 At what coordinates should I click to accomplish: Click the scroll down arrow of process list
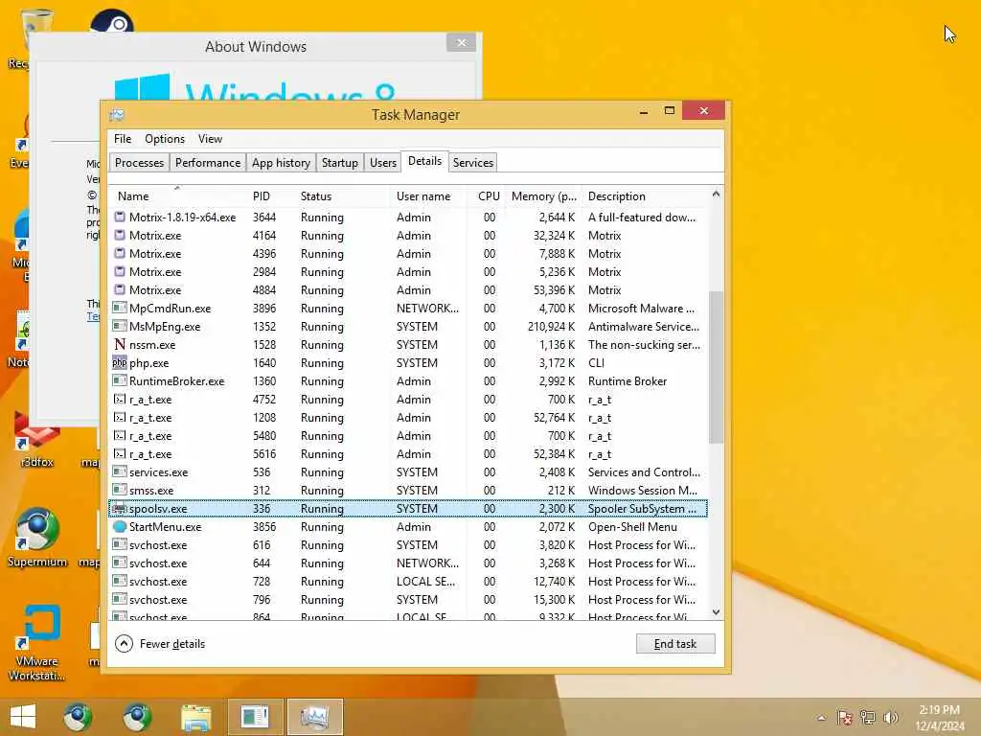tap(716, 612)
